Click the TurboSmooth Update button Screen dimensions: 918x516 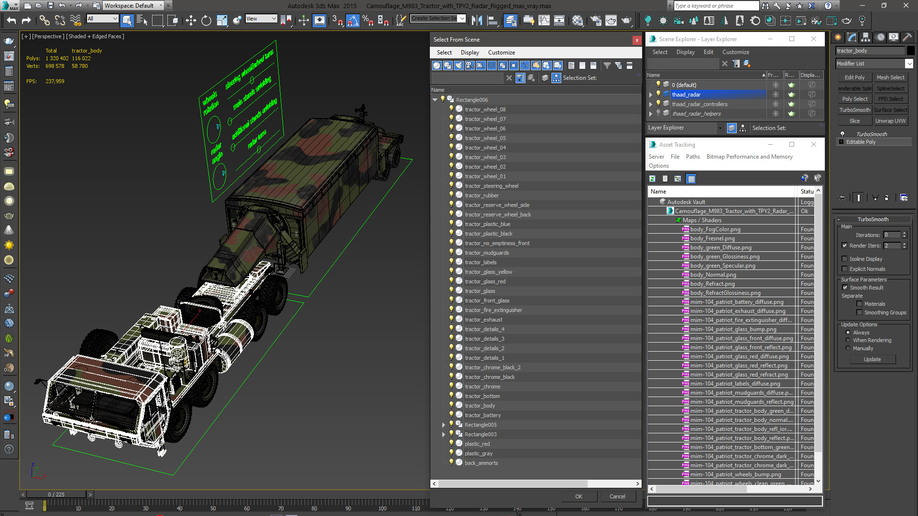click(872, 359)
